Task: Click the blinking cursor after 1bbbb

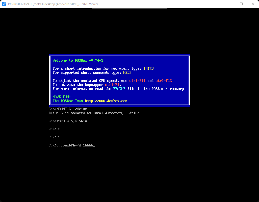Action: [x=94, y=146]
